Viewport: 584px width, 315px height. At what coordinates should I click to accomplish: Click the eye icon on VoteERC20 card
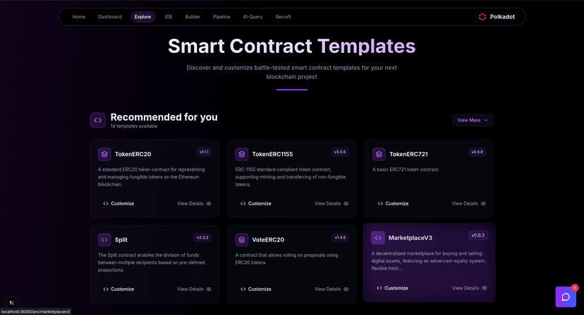pos(346,289)
